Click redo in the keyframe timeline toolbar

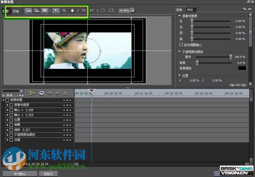point(57,93)
